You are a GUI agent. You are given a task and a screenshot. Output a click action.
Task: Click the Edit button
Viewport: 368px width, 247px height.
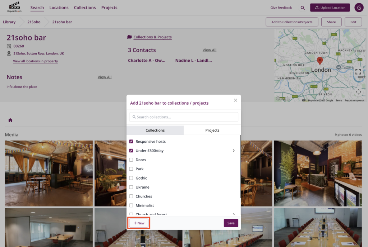click(353, 22)
